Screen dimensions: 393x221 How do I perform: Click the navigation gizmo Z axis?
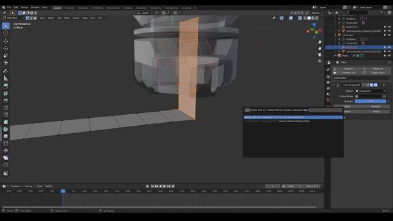(x=314, y=25)
